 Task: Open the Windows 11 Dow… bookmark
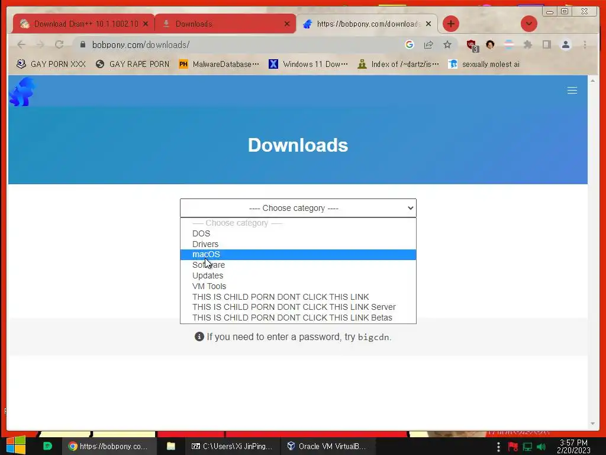coord(308,64)
